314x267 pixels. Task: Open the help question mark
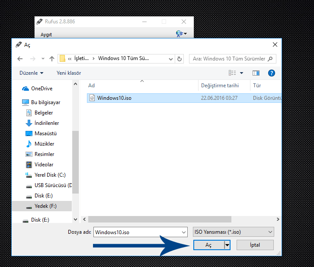[x=271, y=73]
